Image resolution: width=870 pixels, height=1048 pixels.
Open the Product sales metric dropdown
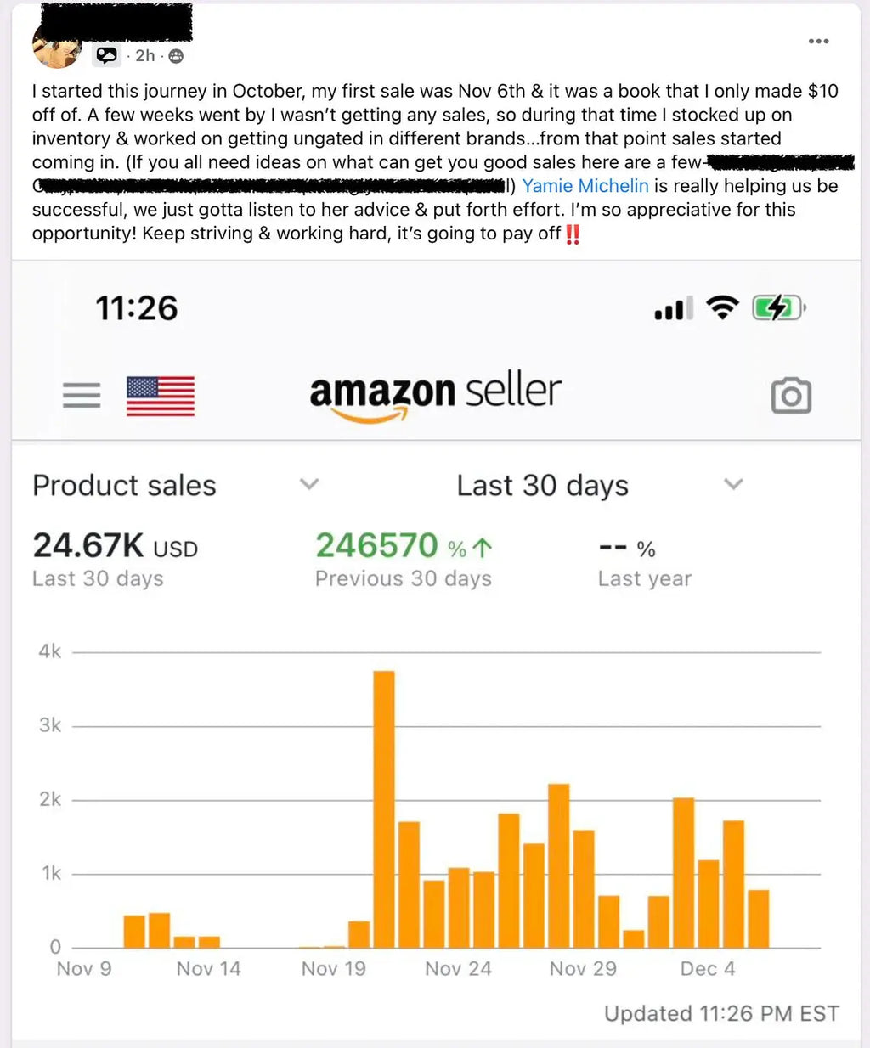(309, 483)
